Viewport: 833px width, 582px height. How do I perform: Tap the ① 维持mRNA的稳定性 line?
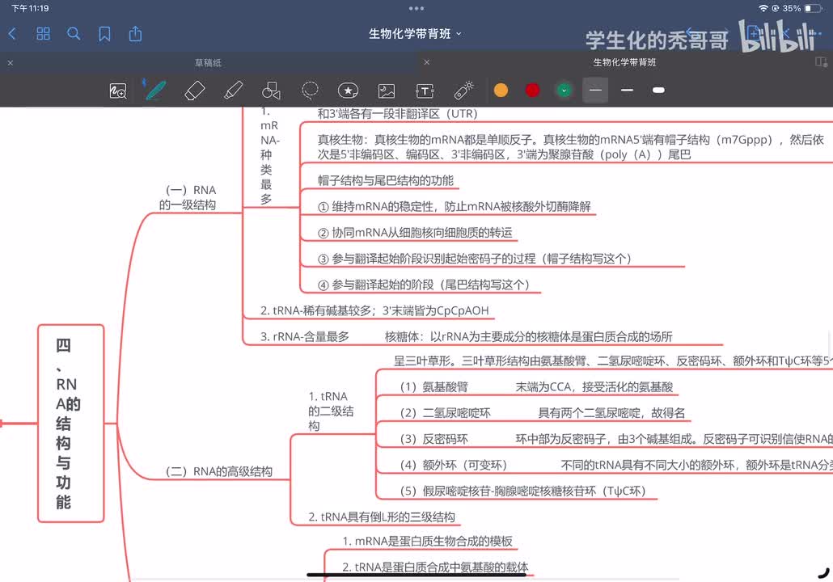(x=454, y=207)
